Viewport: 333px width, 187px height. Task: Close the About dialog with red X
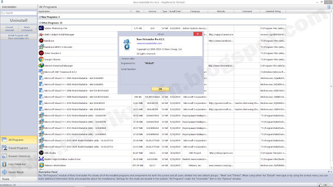[x=198, y=34]
